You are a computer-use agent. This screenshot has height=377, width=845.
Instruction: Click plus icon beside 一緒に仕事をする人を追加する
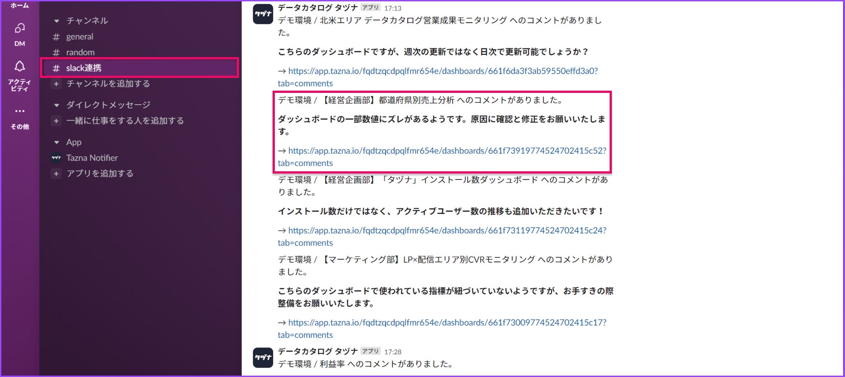click(x=56, y=121)
